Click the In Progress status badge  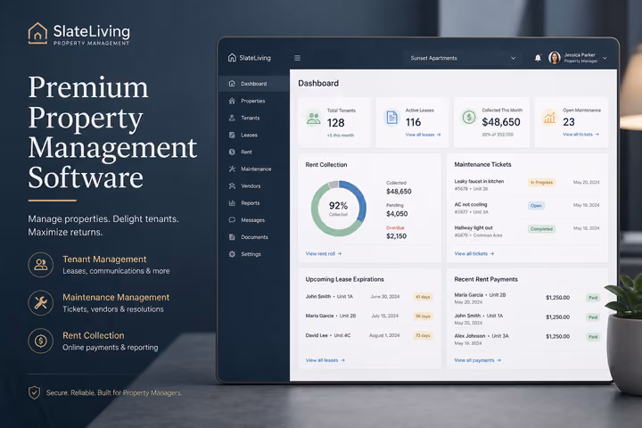(x=541, y=183)
